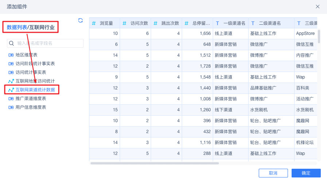
Task: Click the DB icon beside 地区维度表
Action: click(x=11, y=55)
